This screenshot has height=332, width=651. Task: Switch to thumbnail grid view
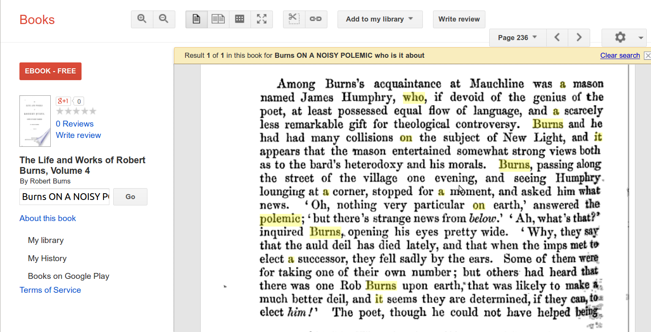240,19
